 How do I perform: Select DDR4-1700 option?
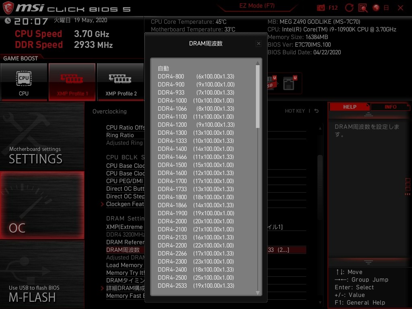tap(196, 181)
